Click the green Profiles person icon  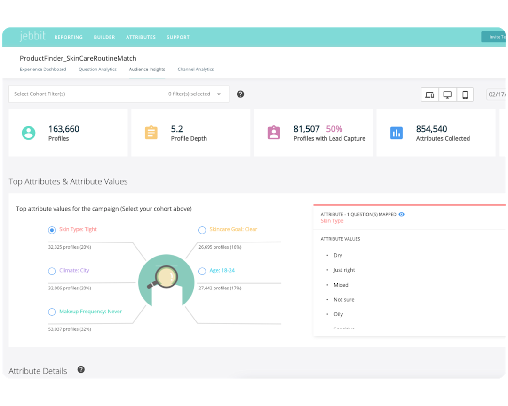tap(29, 133)
